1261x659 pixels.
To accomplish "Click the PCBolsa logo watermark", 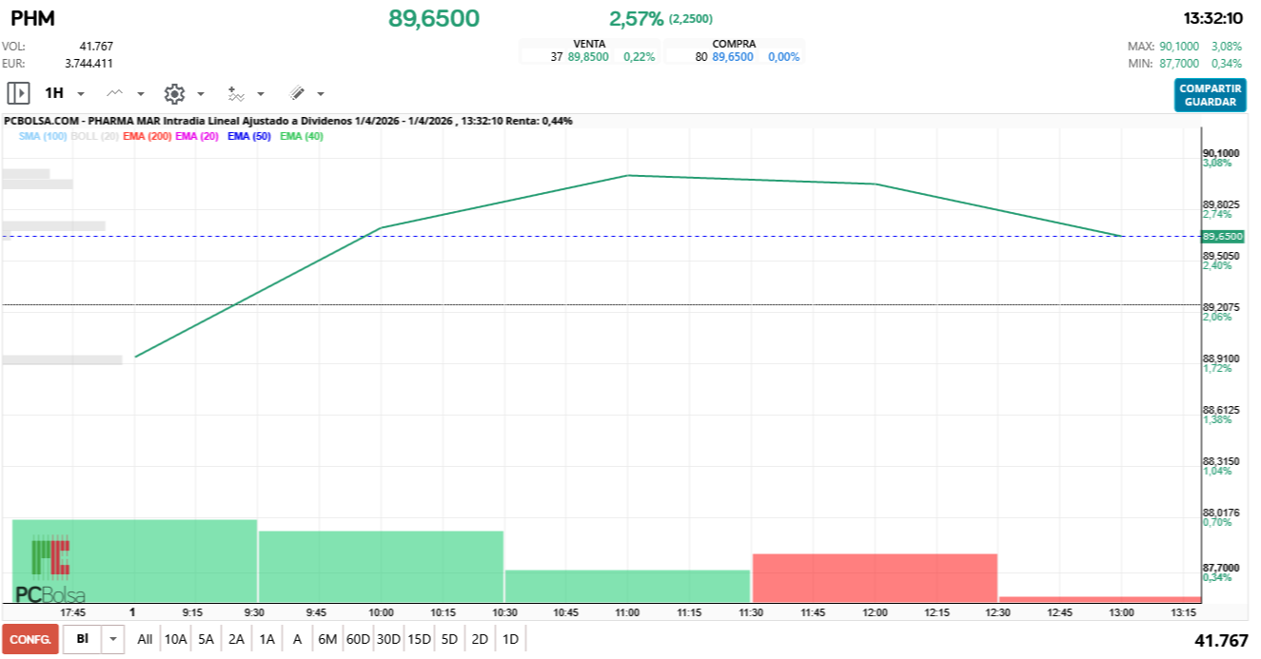I will (x=50, y=572).
